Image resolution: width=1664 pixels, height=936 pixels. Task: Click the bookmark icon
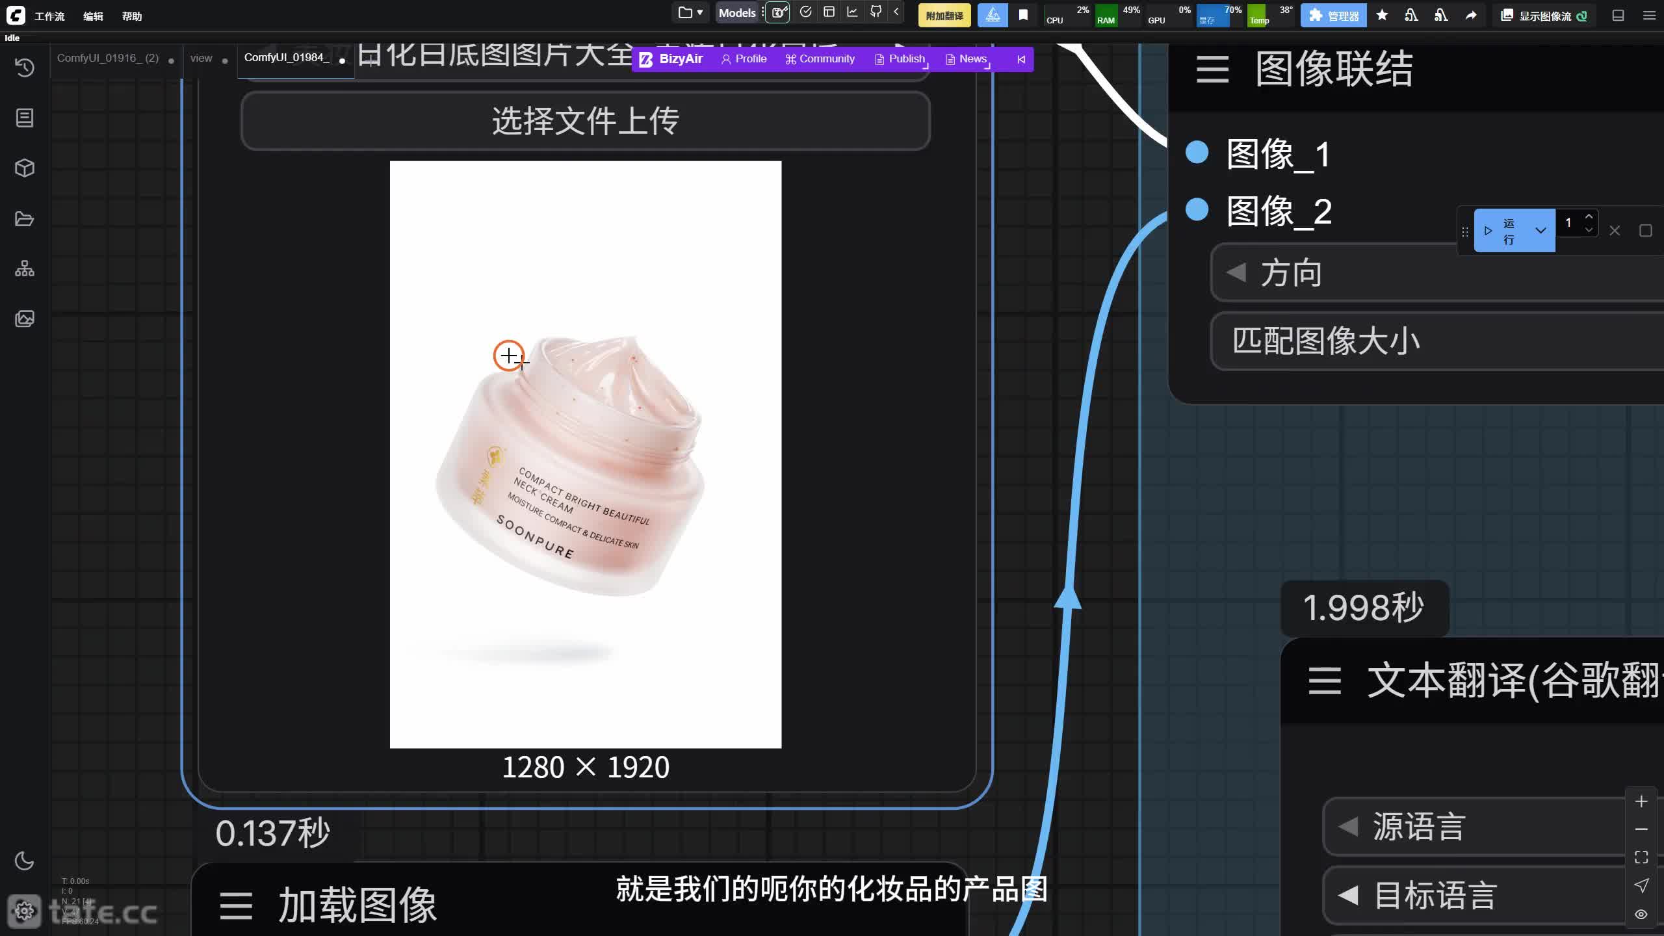[1023, 16]
